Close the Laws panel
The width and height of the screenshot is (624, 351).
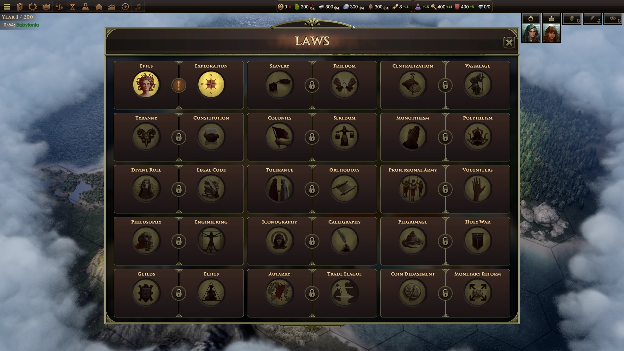tap(509, 43)
